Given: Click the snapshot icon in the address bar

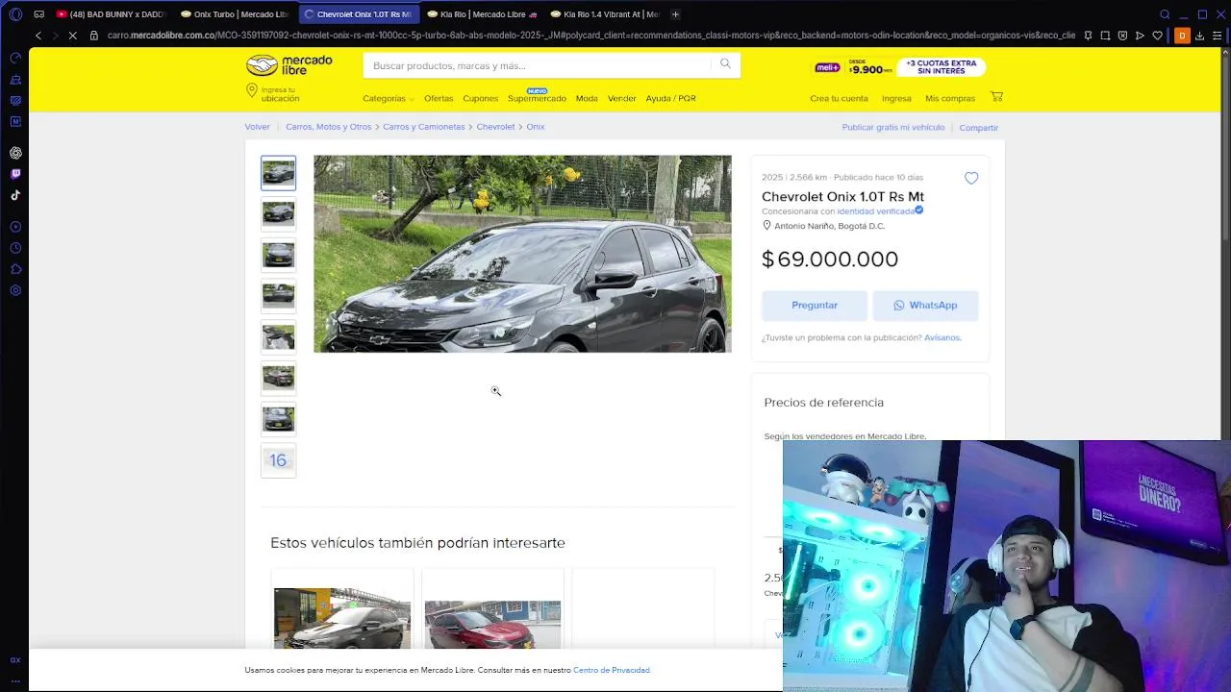Looking at the screenshot, I should coord(1105,36).
